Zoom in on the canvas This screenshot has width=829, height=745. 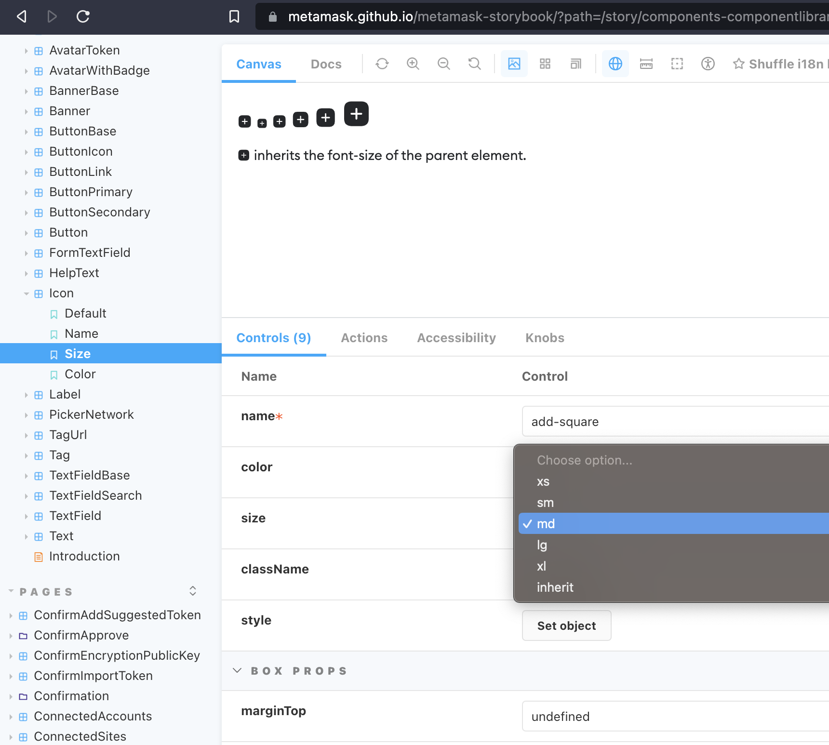coord(413,64)
